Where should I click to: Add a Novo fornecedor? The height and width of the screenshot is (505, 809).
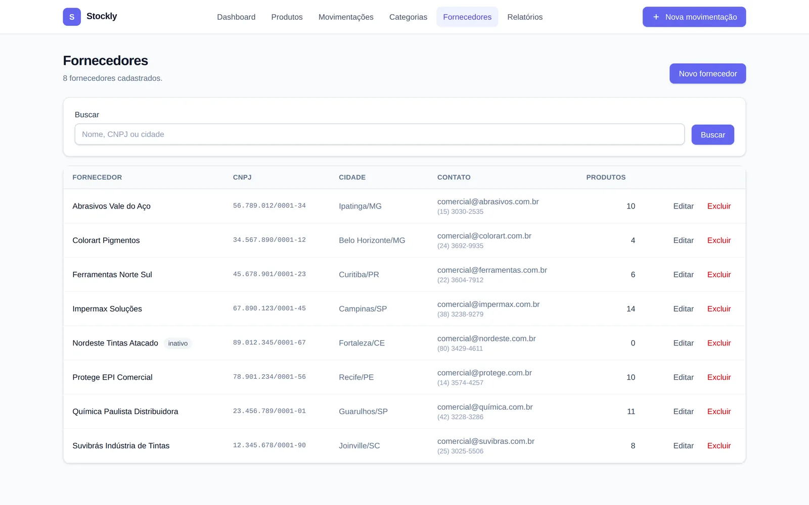[707, 74]
